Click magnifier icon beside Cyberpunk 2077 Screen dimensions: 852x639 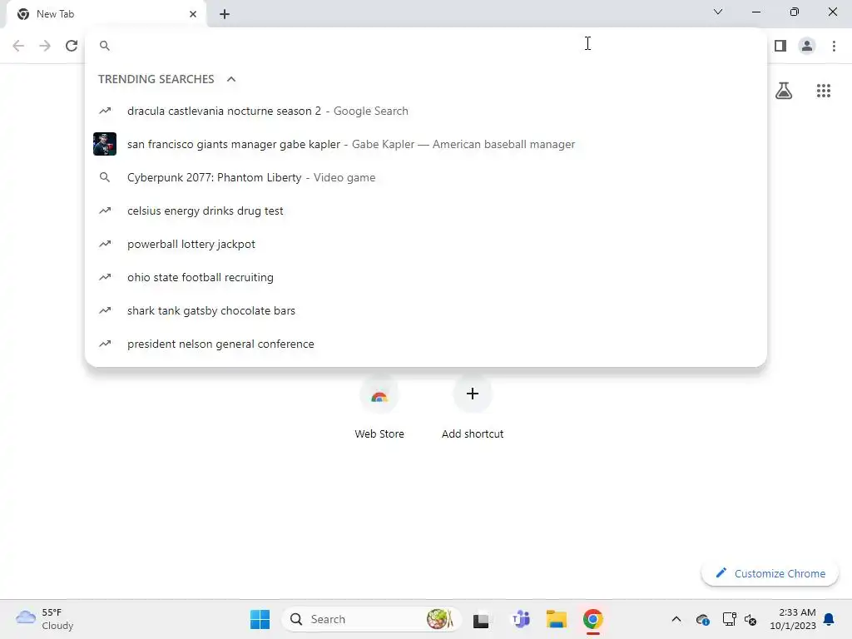[x=105, y=178]
